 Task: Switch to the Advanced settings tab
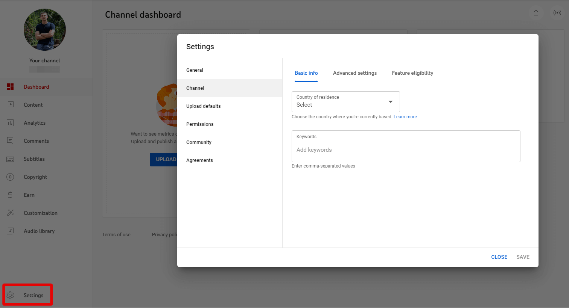coord(355,73)
